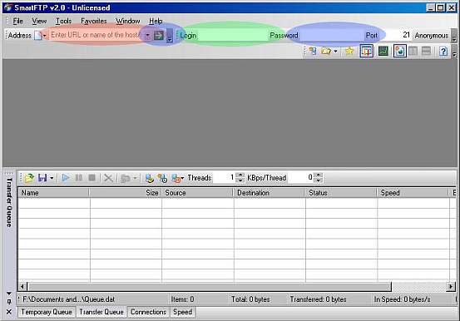The width and height of the screenshot is (460, 321).
Task: Click the Login input field
Action: [x=232, y=36]
